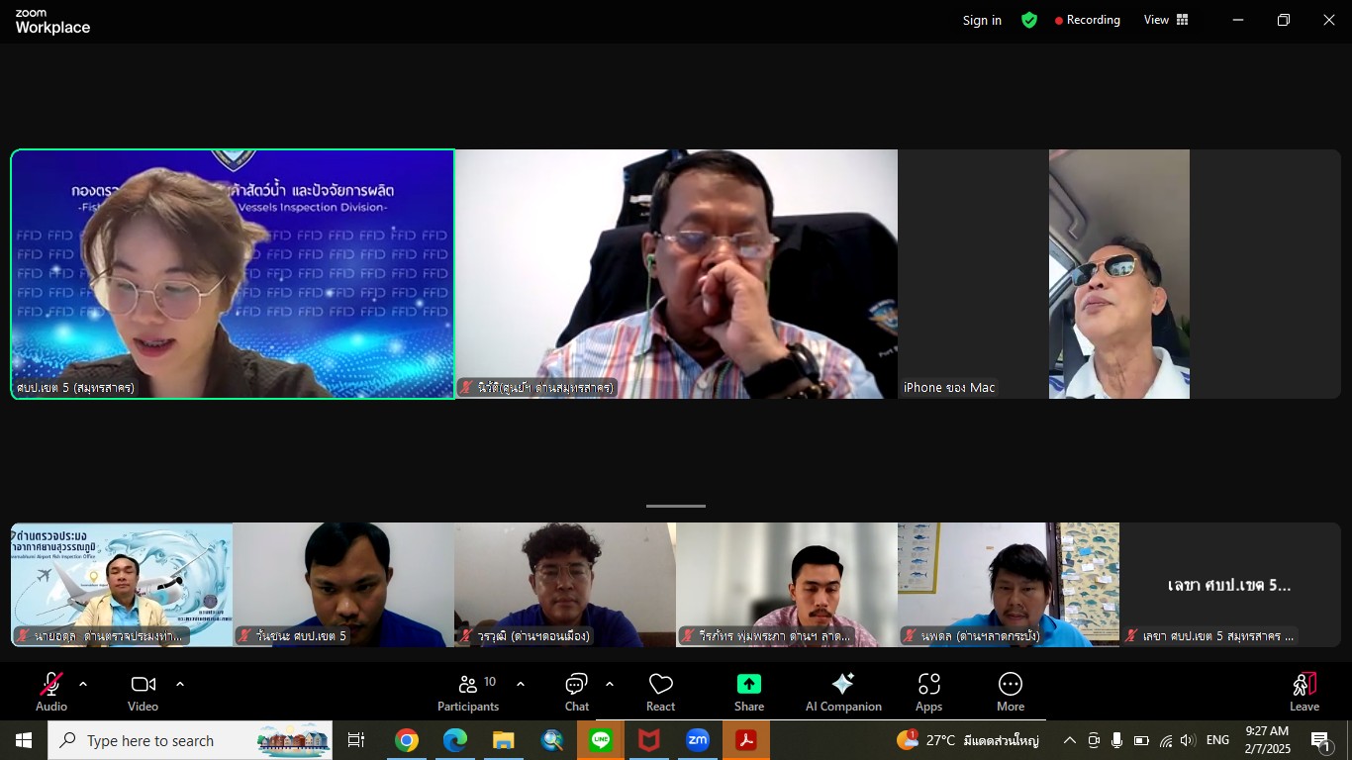Click the green Share screen button

tap(749, 692)
